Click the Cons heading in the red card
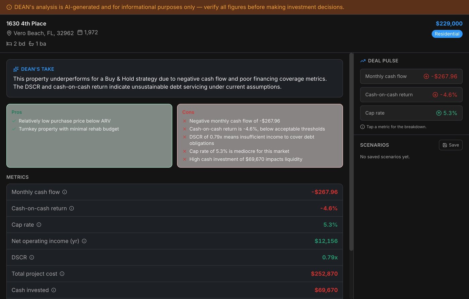 [x=188, y=112]
